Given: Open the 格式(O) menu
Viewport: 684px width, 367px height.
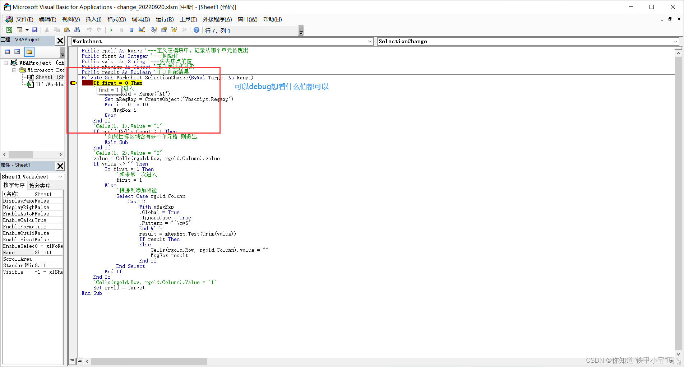Looking at the screenshot, I should click(x=116, y=19).
